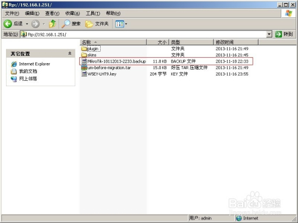
Task: Click the green Back arrow icon
Action: coord(8,24)
